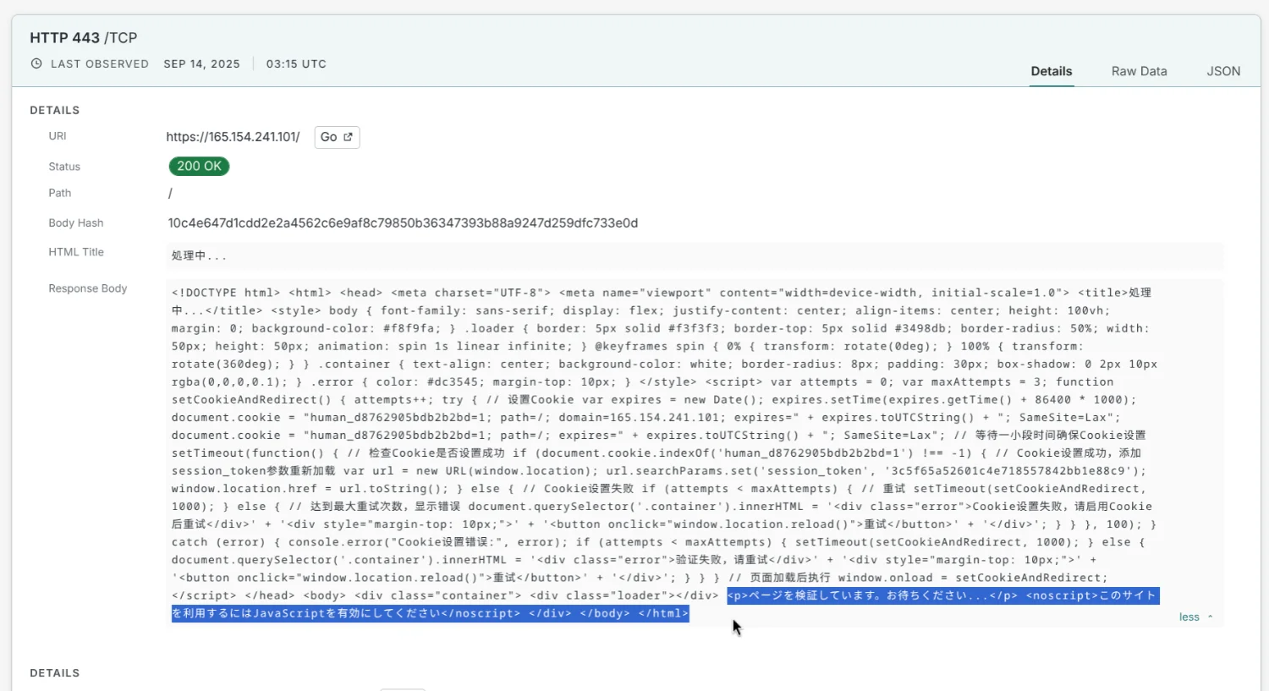
Task: Click the Path label
Action: coord(60,193)
